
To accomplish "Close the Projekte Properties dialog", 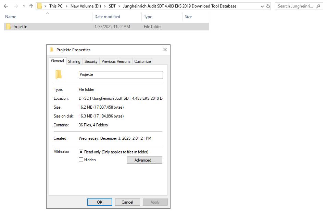I will [x=165, y=50].
